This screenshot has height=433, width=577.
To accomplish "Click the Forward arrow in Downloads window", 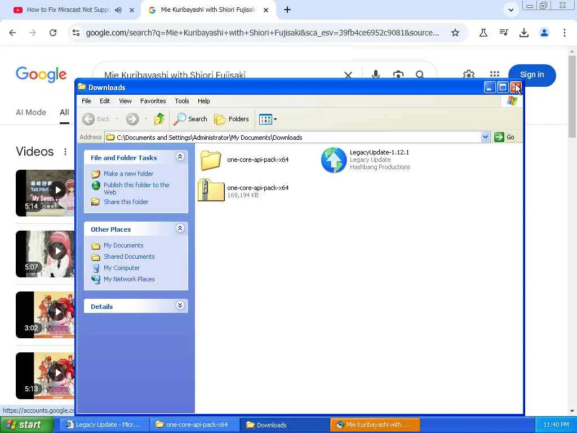I will [x=132, y=119].
